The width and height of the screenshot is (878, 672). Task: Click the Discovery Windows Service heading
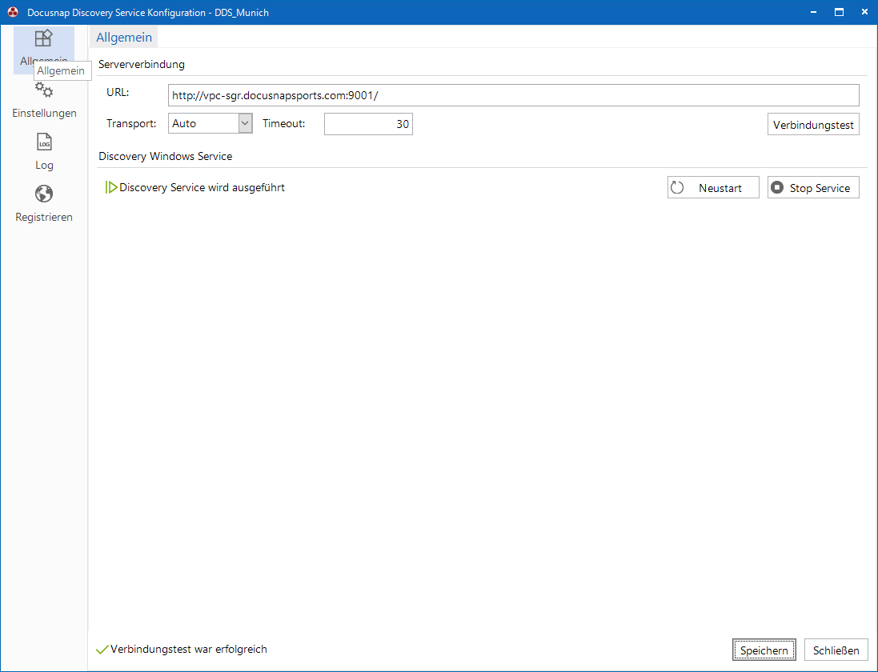tap(165, 156)
